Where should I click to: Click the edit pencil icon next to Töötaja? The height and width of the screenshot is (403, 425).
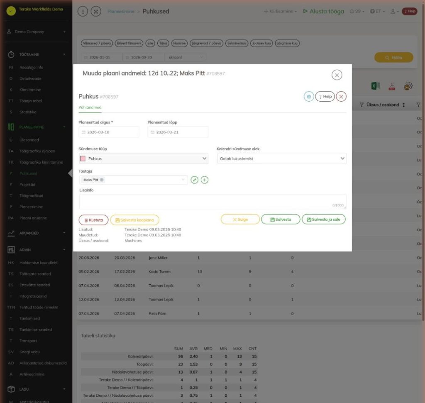pos(194,180)
